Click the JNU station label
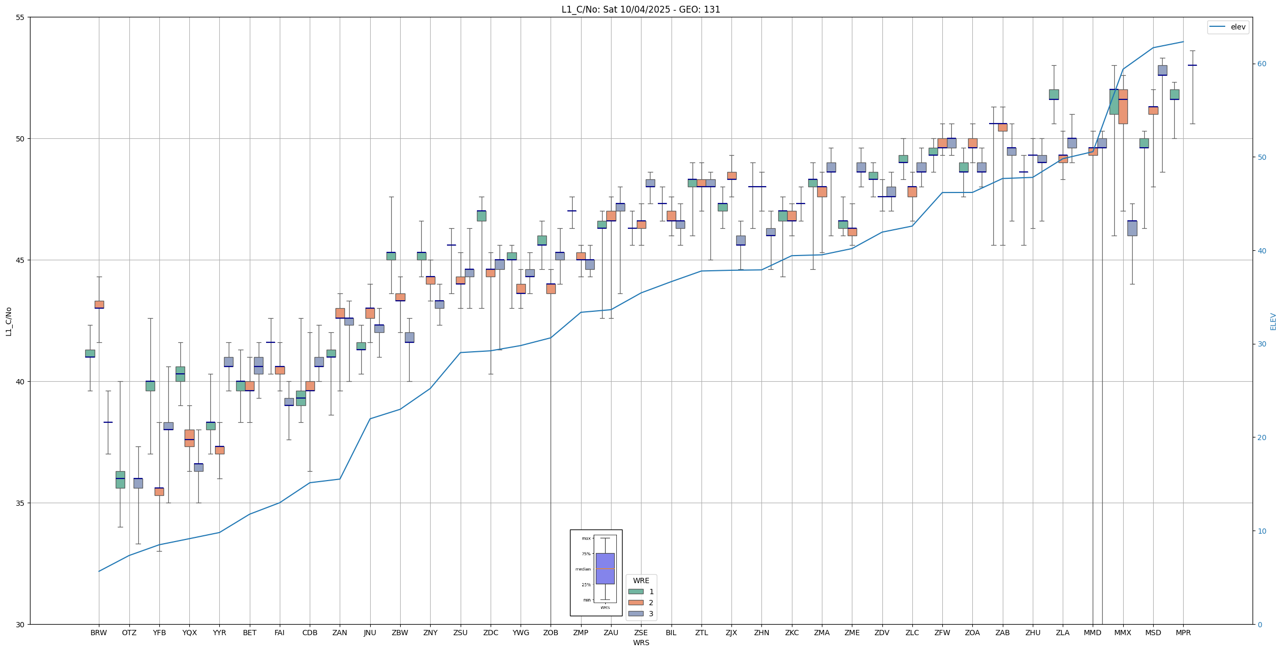 pos(370,633)
